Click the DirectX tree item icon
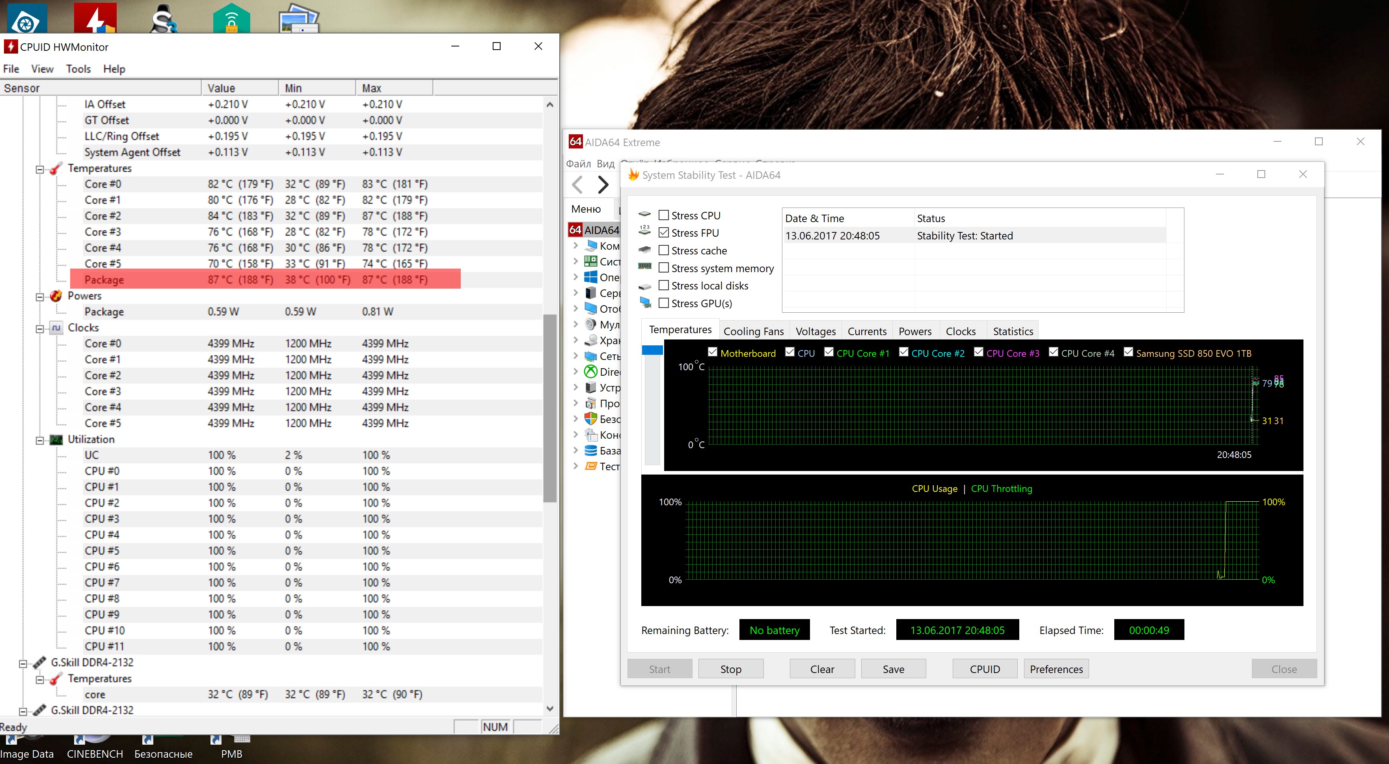 click(591, 372)
